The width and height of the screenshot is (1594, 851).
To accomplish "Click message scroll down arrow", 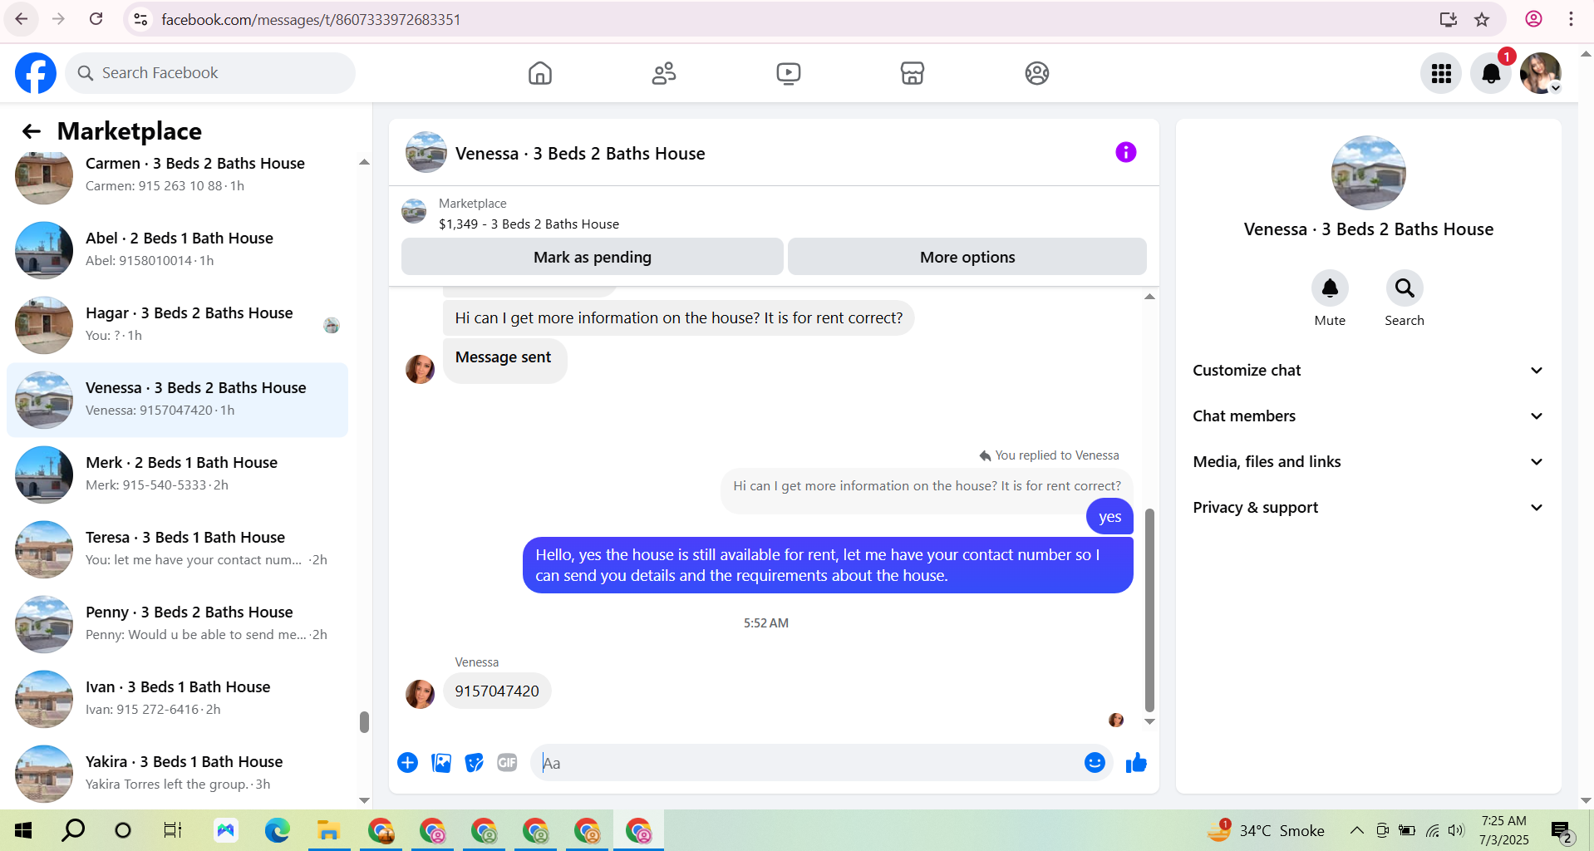I will click(1149, 721).
